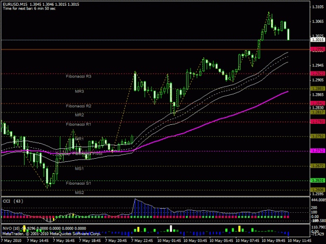The width and height of the screenshot is (326, 244).
Task: Click the 1.2595 price scale value
Action: pyautogui.click(x=318, y=194)
